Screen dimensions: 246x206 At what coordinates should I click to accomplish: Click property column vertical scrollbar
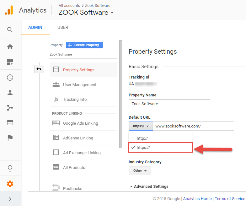[120, 94]
